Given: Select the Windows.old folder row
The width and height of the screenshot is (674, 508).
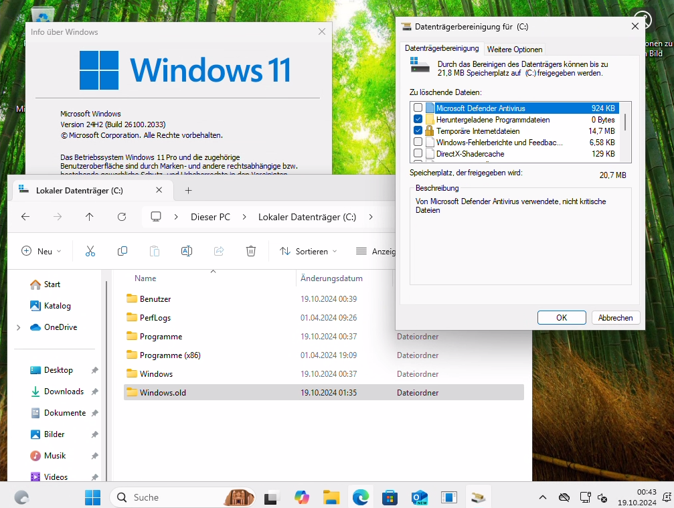Looking at the screenshot, I should click(324, 392).
